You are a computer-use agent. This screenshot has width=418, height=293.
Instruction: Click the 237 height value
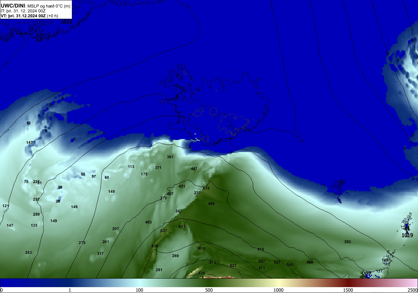click(x=197, y=193)
